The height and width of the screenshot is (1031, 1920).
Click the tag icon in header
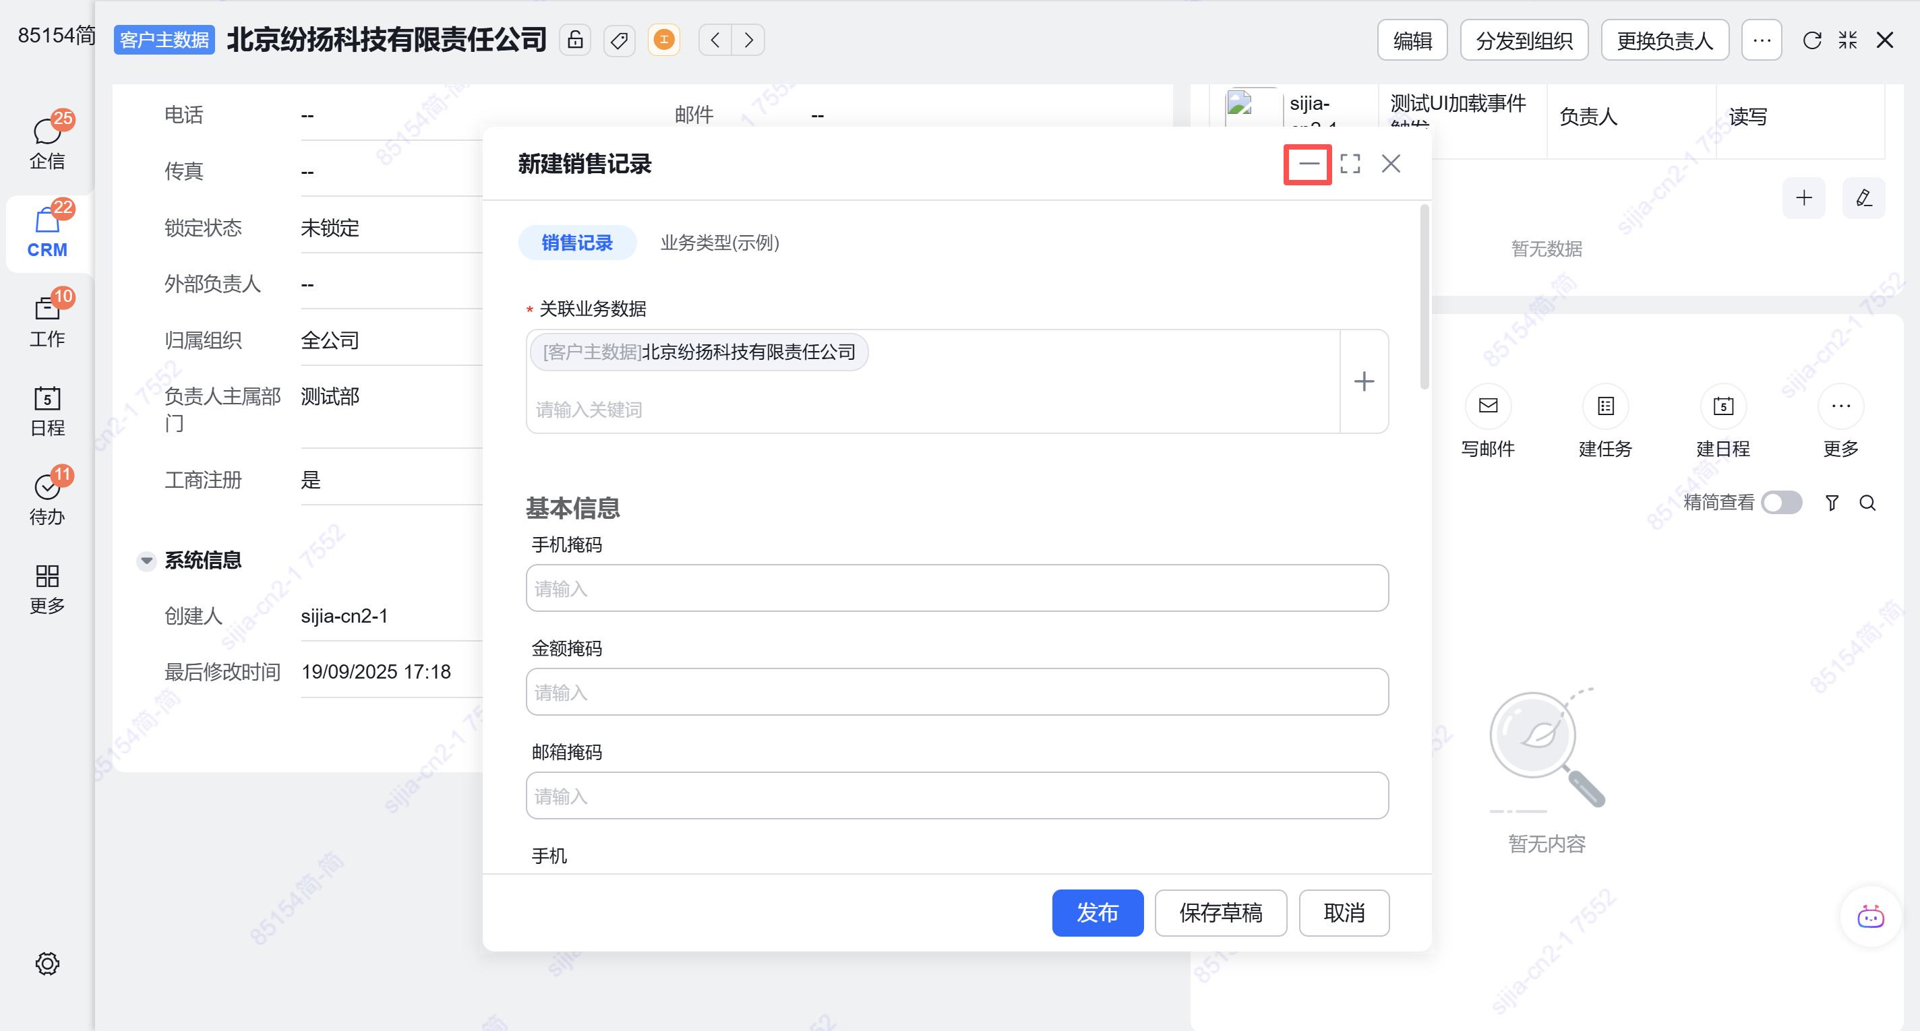point(619,40)
